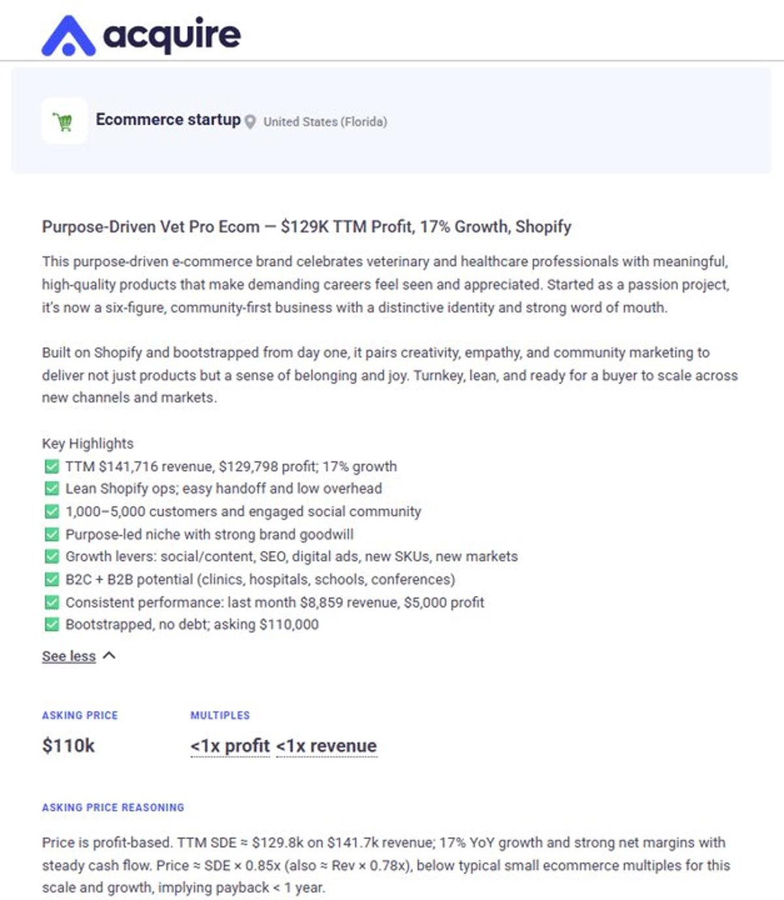Click the United States (Florida) location text

click(325, 122)
